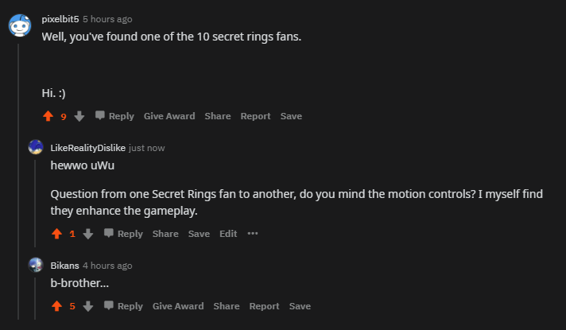The width and height of the screenshot is (566, 330).
Task: Click pixelbit5's Snoo avatar
Action: [20, 25]
